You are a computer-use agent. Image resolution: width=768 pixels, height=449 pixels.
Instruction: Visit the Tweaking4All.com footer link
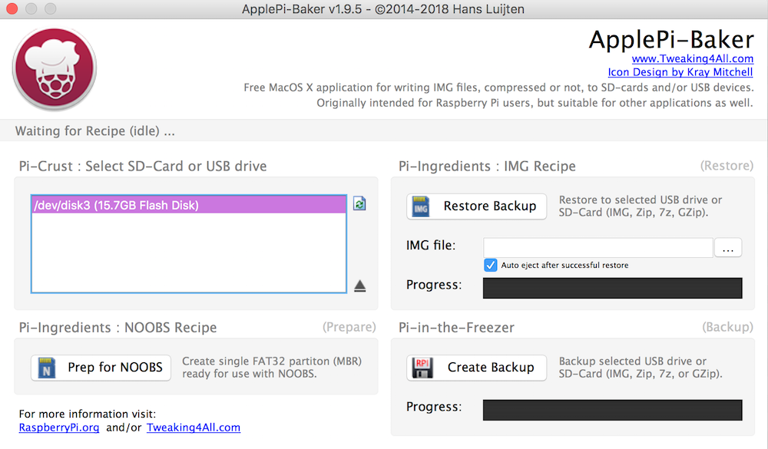(x=194, y=428)
